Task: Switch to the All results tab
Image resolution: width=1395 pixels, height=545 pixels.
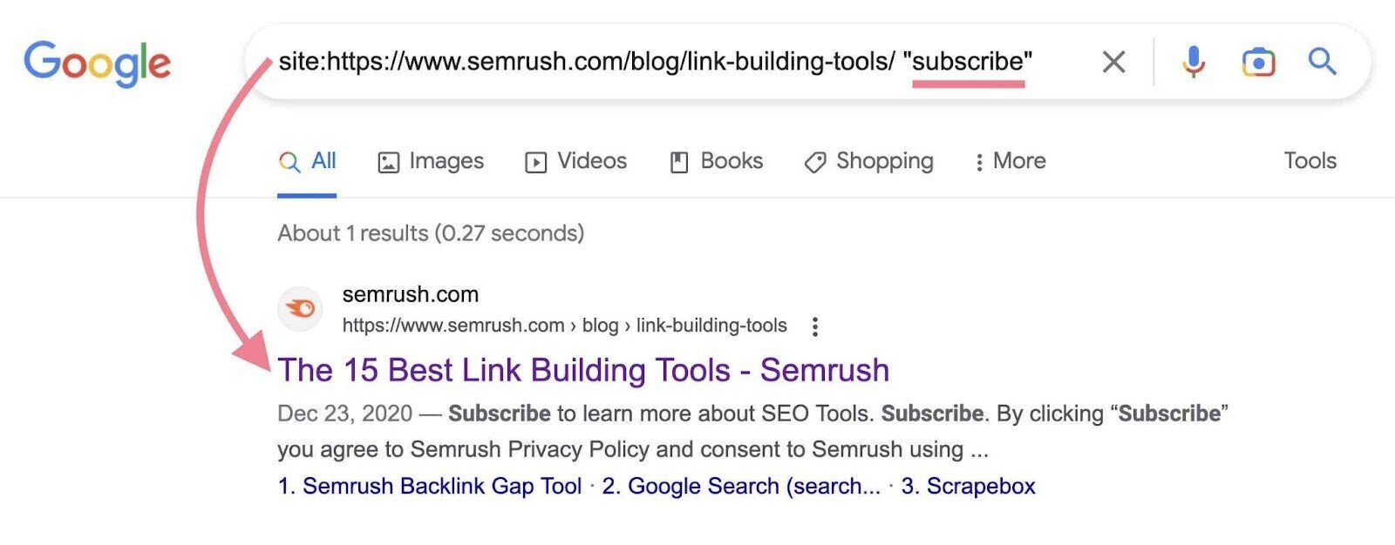Action: click(307, 161)
